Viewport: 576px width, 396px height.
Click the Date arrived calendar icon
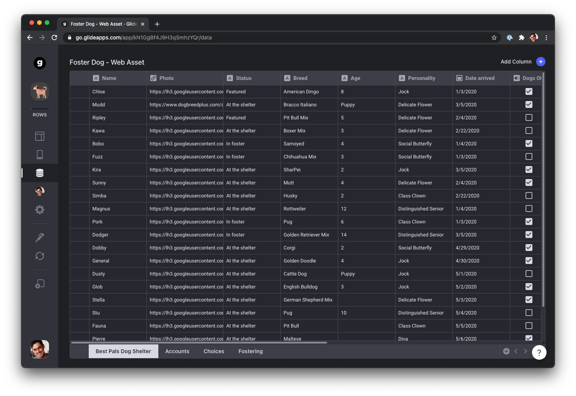click(459, 78)
